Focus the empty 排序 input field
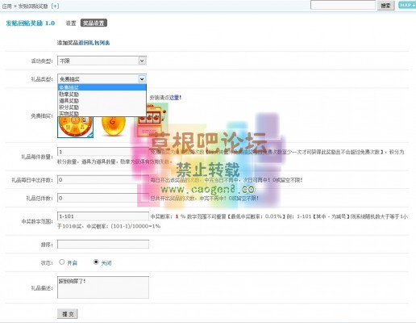This screenshot has height=323, width=416. coord(103,244)
